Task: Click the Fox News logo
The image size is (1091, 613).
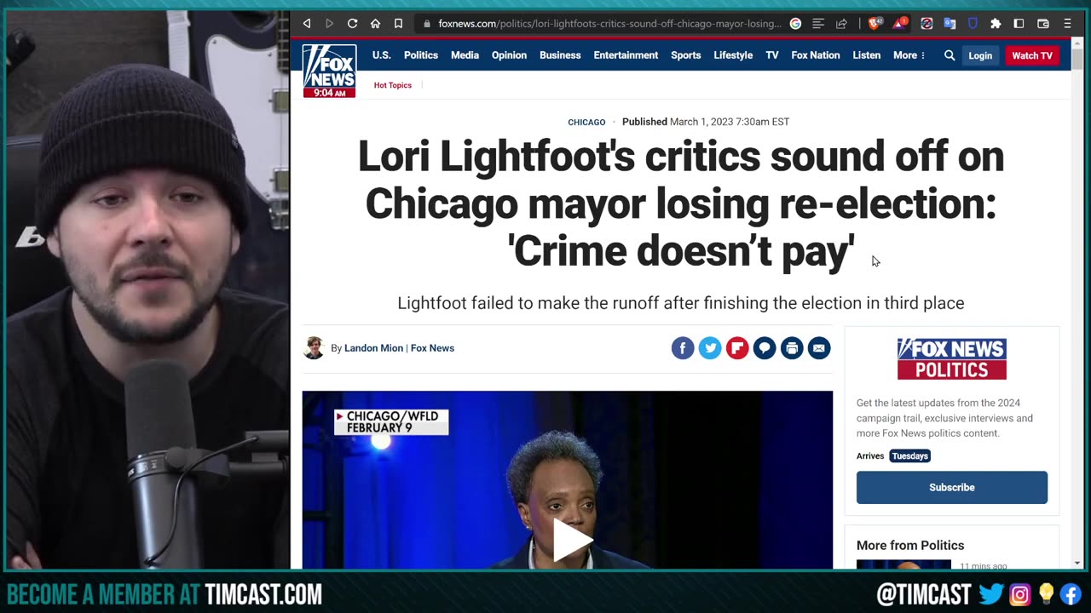Action: [x=329, y=71]
